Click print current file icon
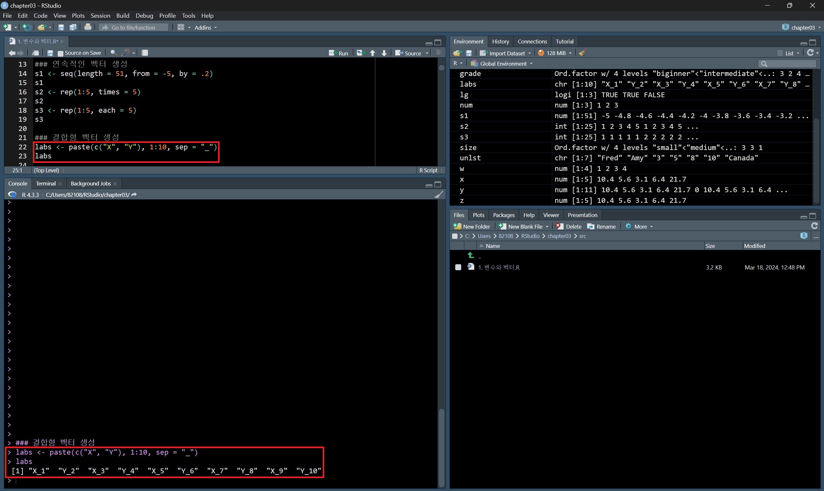Viewport: 824px width, 491px height. click(88, 27)
